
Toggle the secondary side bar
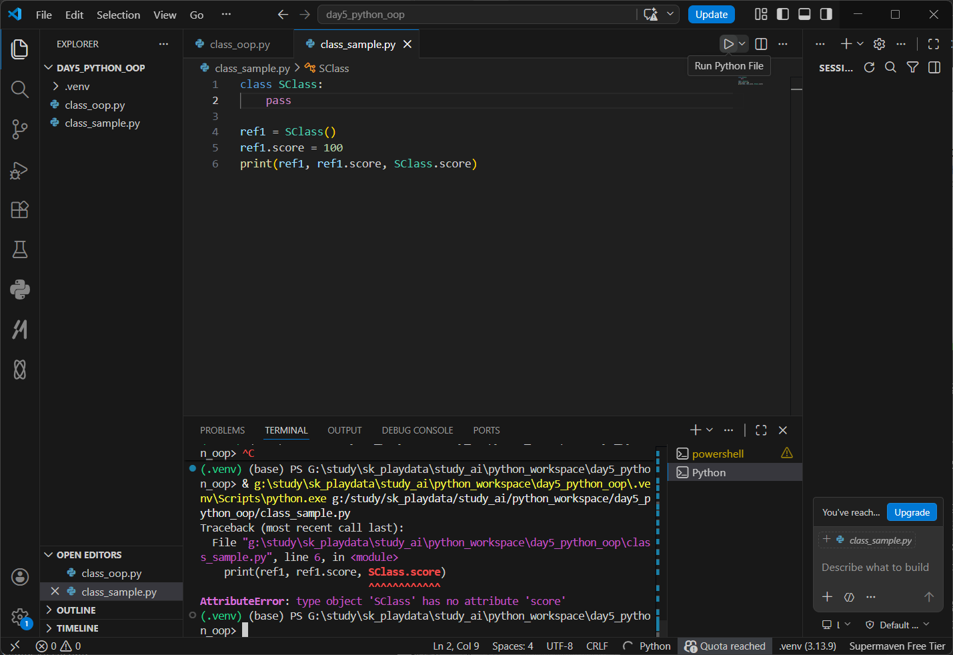pos(826,14)
